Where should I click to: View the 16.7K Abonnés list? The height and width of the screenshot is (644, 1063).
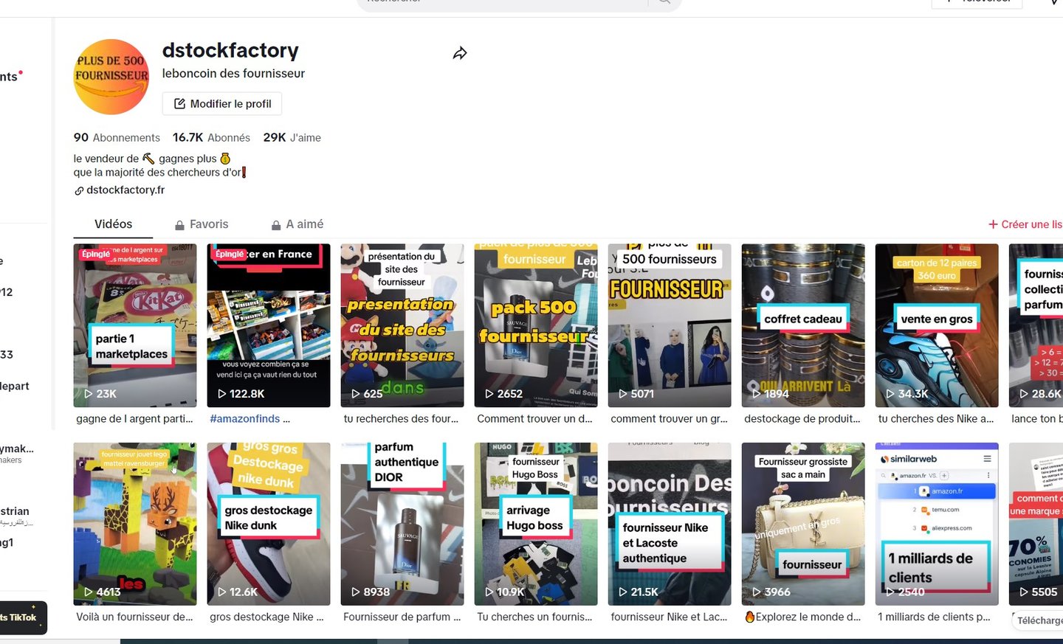coord(211,137)
